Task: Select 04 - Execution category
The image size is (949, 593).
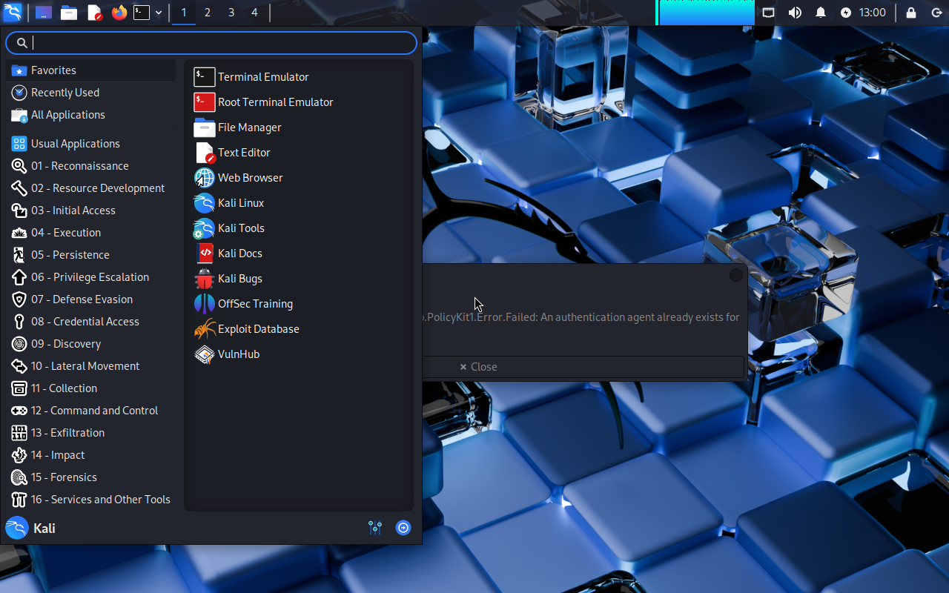Action: click(90, 233)
